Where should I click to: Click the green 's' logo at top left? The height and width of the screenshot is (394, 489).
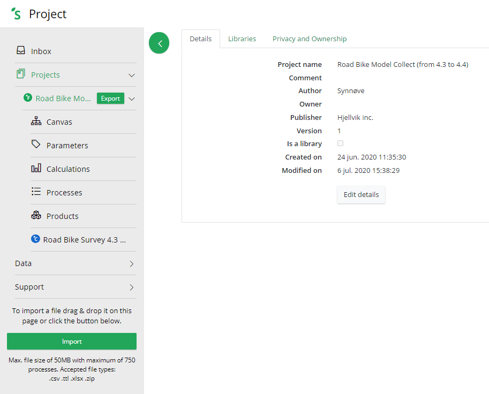coord(16,14)
